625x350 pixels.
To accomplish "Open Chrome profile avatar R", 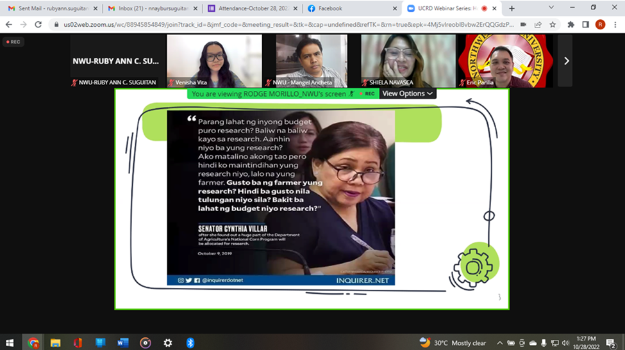I will [x=600, y=24].
